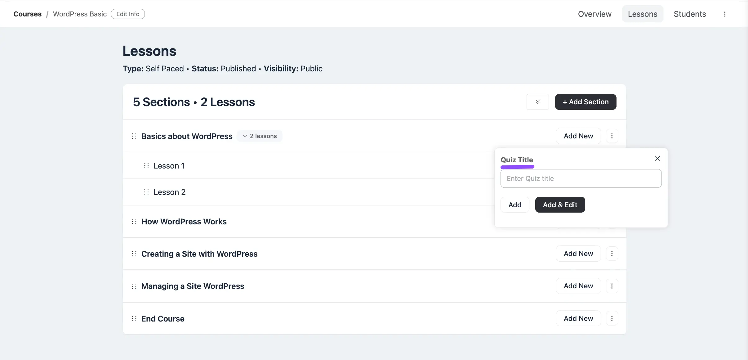The image size is (748, 360).
Task: Click the WordPress Basic breadcrumb
Action: pyautogui.click(x=80, y=14)
